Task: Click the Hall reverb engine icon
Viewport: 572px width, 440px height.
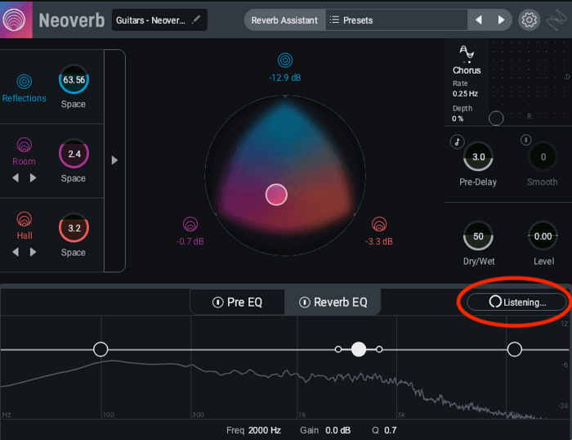Action: point(24,219)
